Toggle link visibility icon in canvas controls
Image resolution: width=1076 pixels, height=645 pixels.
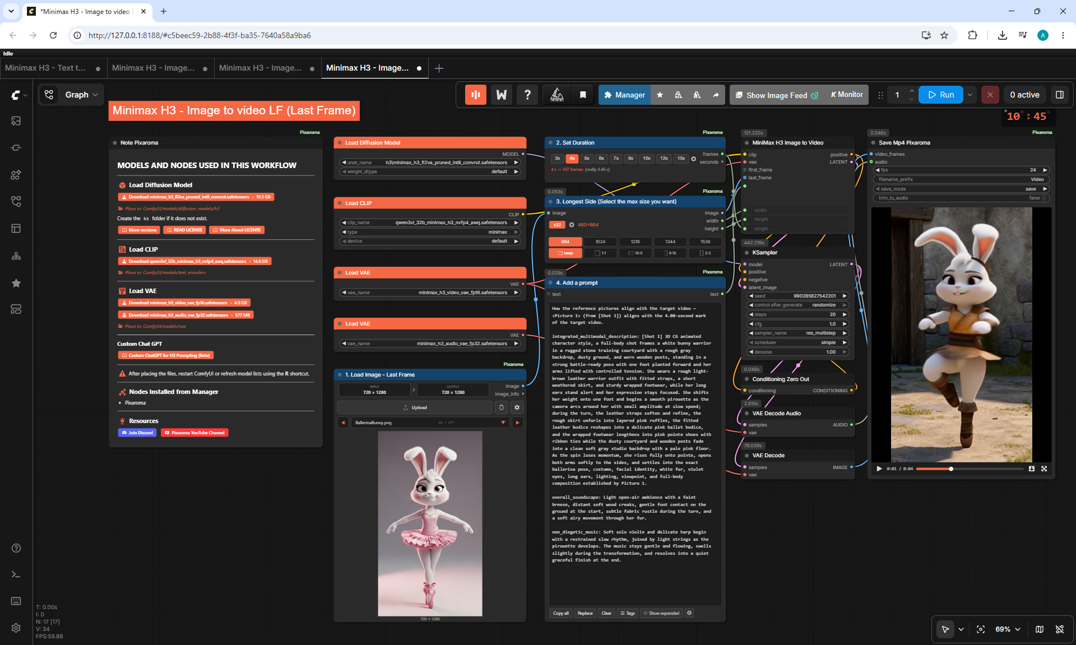(x=1060, y=629)
